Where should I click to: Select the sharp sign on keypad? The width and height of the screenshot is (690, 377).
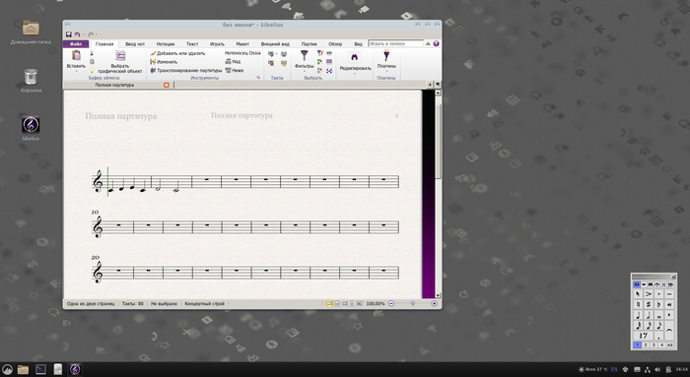649,304
